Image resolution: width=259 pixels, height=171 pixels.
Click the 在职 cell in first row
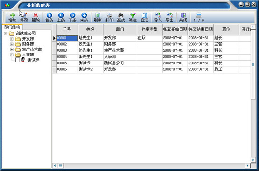[150, 38]
